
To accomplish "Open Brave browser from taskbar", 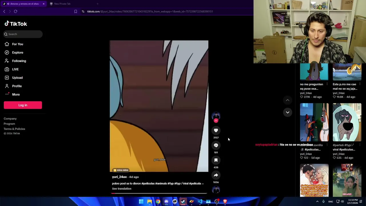I will click(x=225, y=201).
